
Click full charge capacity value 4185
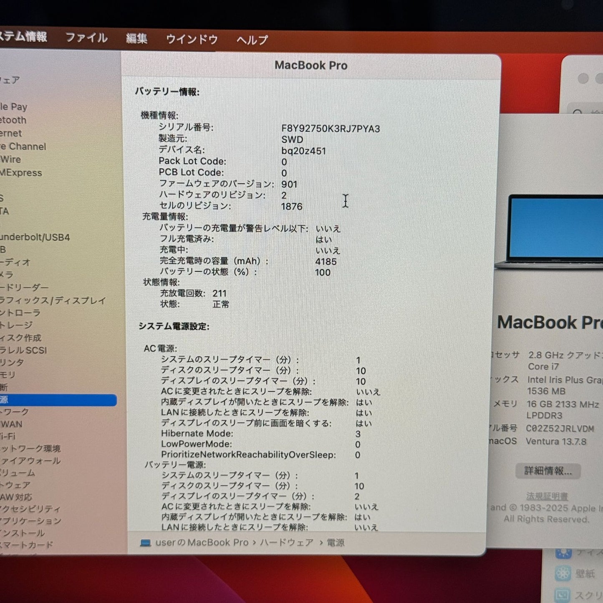[x=326, y=262]
